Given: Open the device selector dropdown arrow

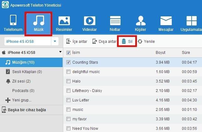Looking at the screenshot, I should pyautogui.click(x=55, y=41).
